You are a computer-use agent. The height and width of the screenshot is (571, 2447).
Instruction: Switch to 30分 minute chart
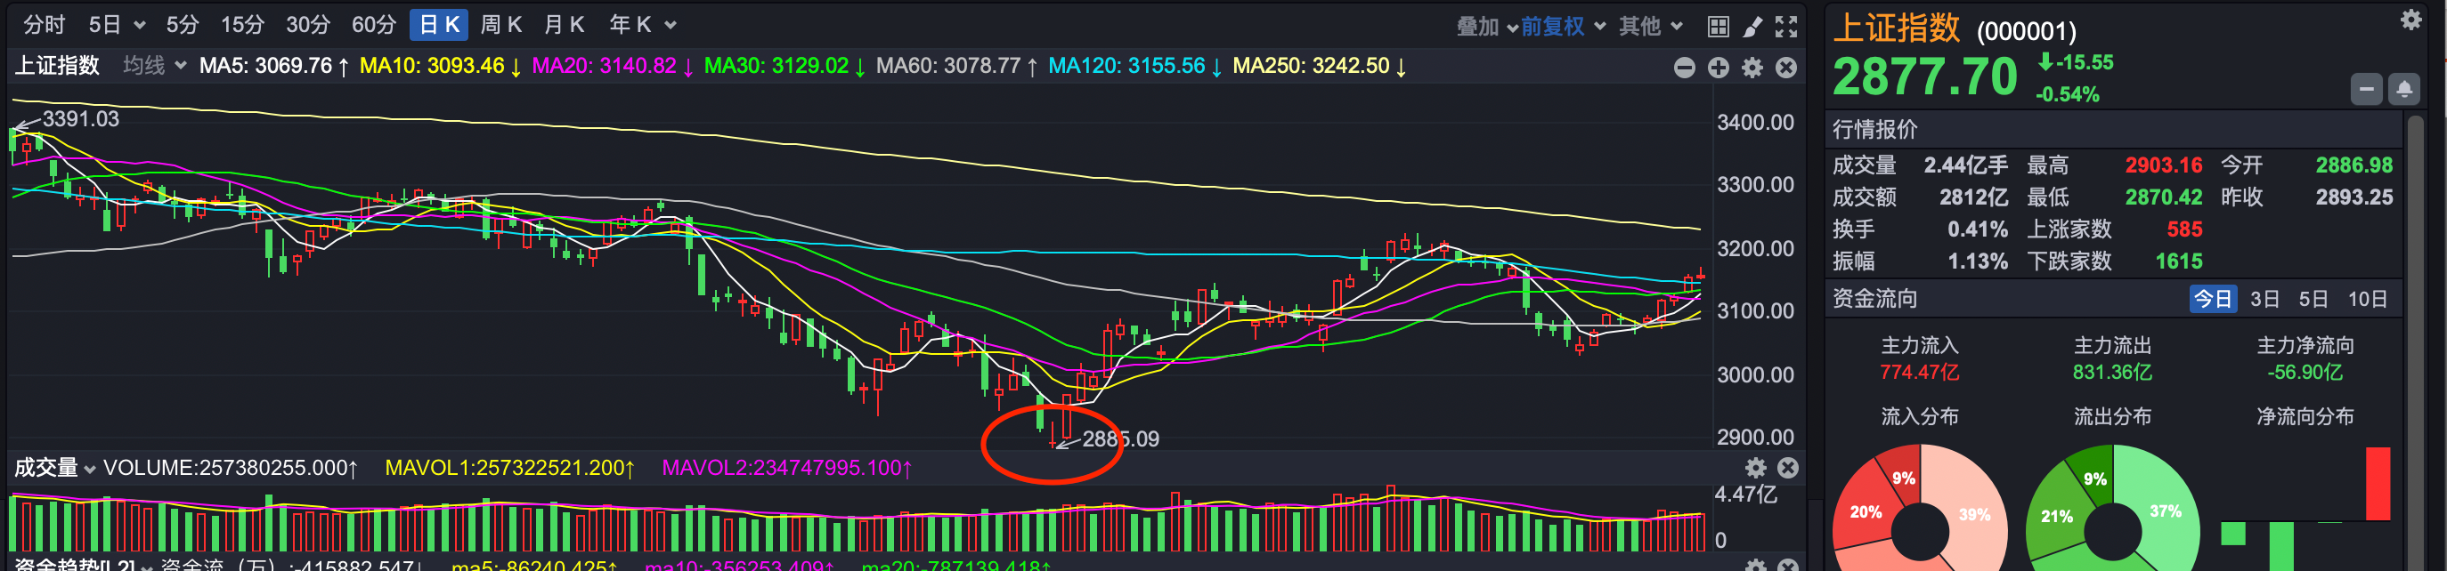(x=308, y=25)
